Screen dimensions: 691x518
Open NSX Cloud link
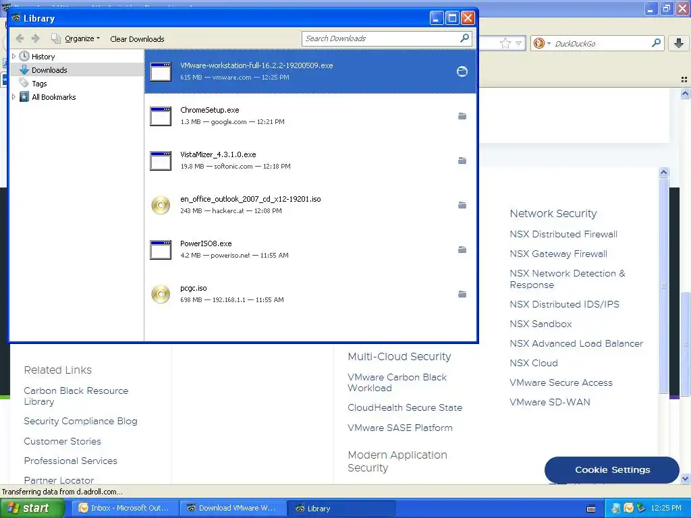pyautogui.click(x=534, y=363)
